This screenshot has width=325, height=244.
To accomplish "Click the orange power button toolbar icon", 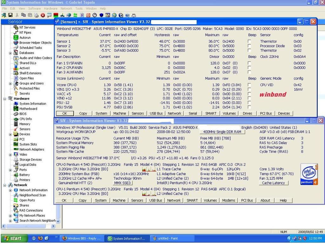I will click(88, 15).
